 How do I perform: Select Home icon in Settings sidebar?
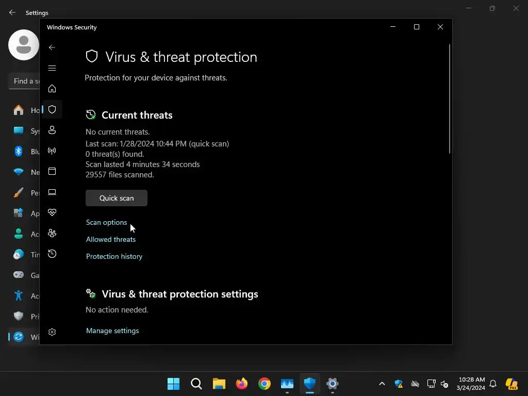click(x=19, y=110)
